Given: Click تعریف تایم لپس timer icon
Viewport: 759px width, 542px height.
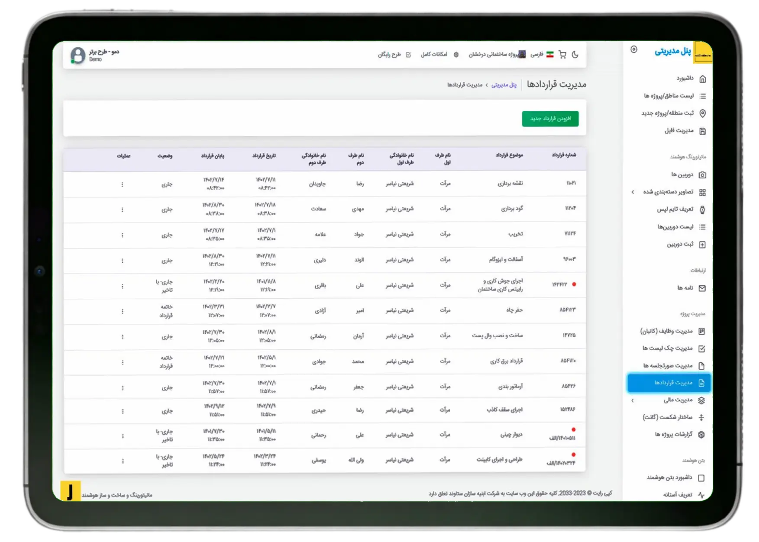Looking at the screenshot, I should point(702,210).
